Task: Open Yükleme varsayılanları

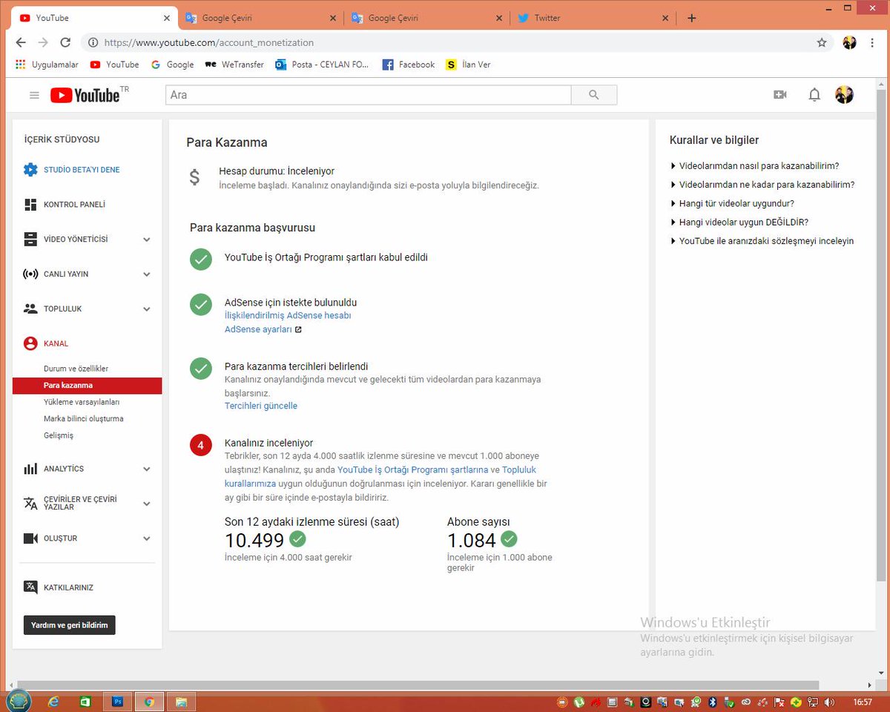Action: (x=82, y=402)
